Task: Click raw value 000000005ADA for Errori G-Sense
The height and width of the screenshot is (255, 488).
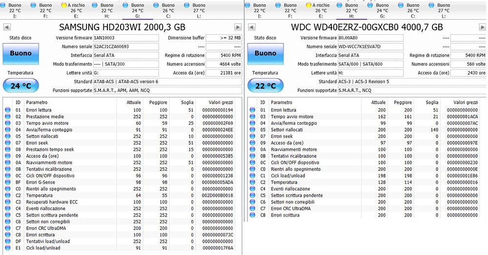Action: [x=218, y=182]
